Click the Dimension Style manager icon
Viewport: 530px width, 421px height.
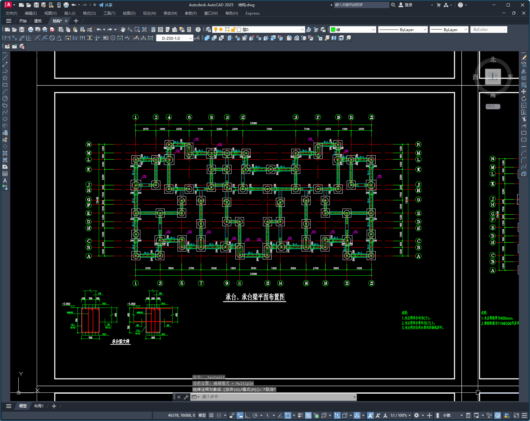197,38
